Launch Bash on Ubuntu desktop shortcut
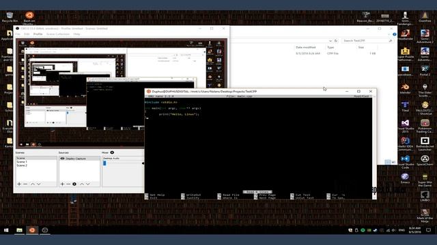 click(x=29, y=17)
